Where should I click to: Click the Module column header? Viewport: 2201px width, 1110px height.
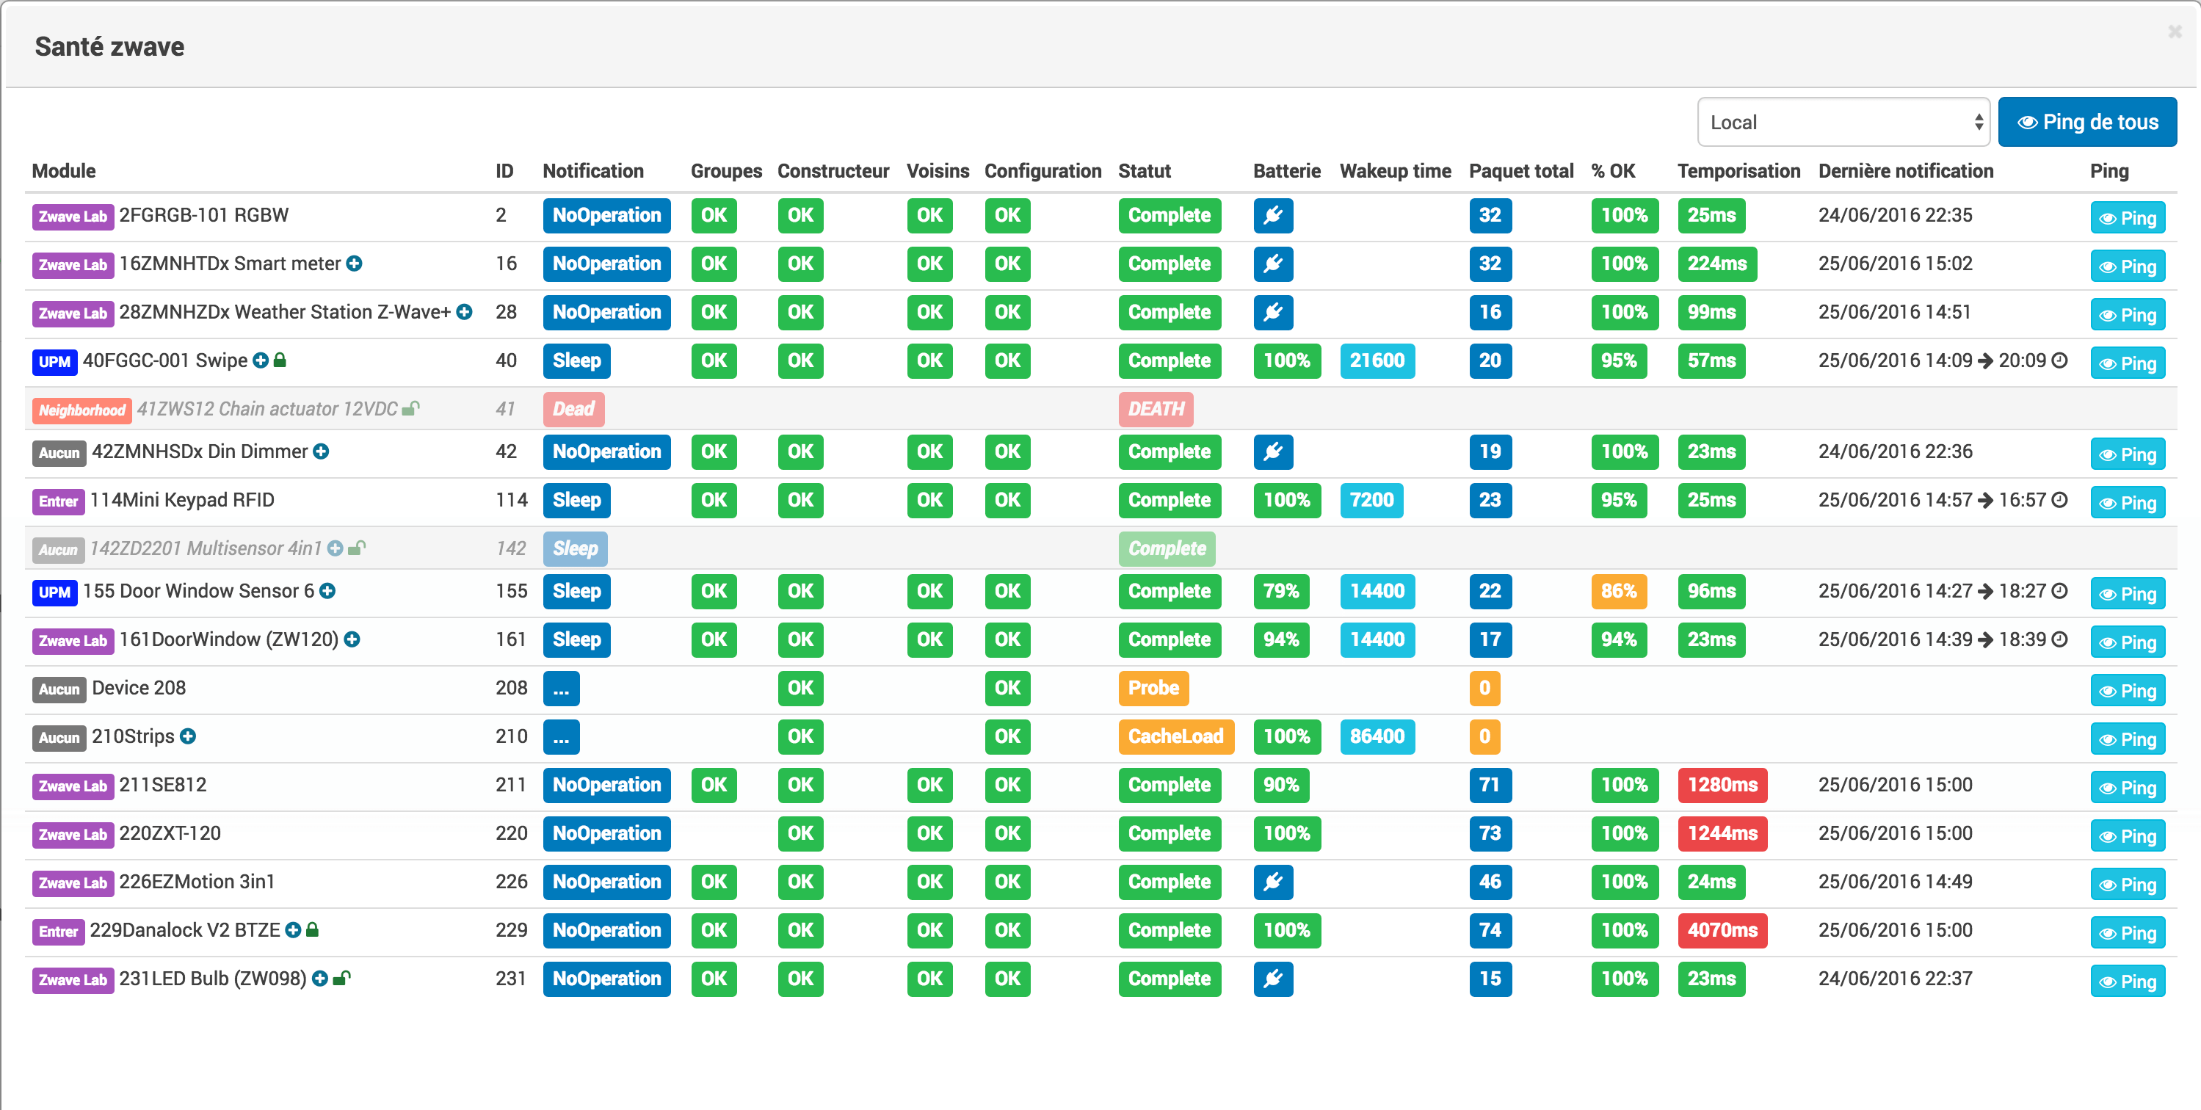click(x=64, y=171)
